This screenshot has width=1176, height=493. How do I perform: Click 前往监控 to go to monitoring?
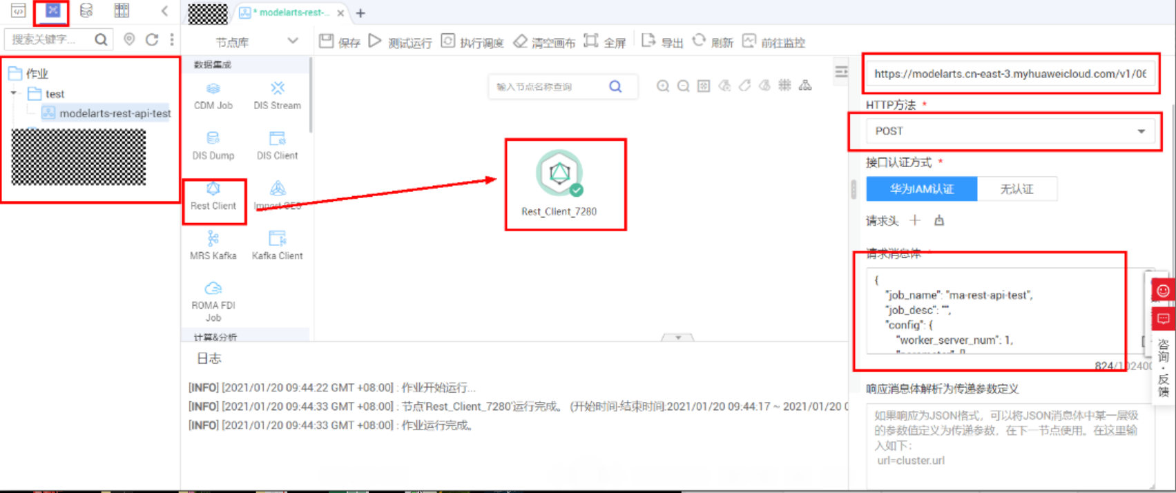(773, 42)
